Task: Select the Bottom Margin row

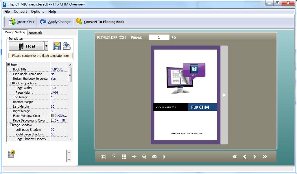Action: pyautogui.click(x=37, y=102)
